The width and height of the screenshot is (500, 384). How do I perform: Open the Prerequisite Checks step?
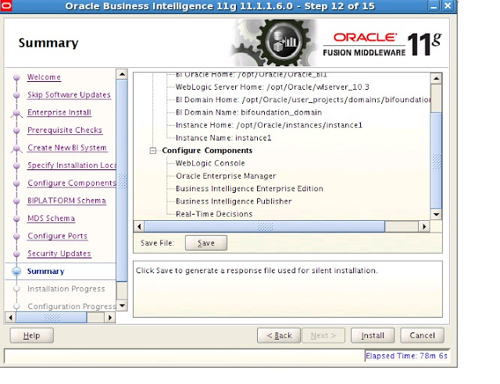click(65, 130)
